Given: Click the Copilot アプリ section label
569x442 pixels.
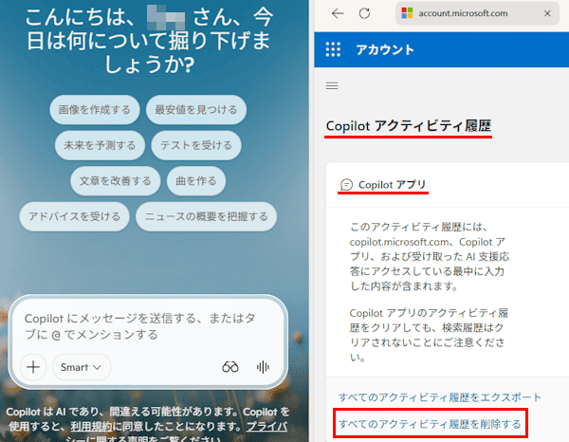Looking at the screenshot, I should 392,185.
